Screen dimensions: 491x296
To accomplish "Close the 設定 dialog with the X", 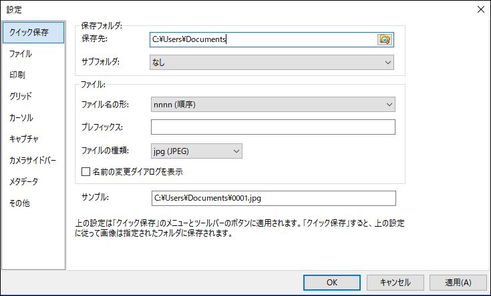I will pyautogui.click(x=481, y=10).
